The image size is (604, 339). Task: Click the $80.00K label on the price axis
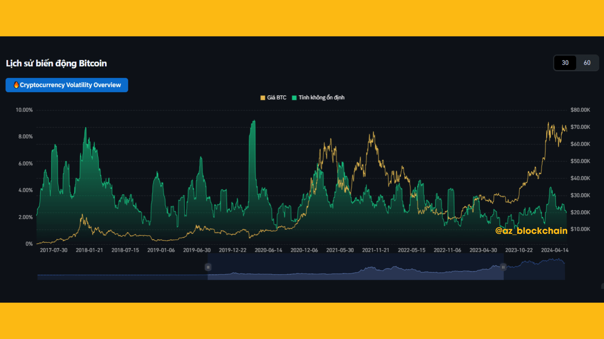(580, 110)
